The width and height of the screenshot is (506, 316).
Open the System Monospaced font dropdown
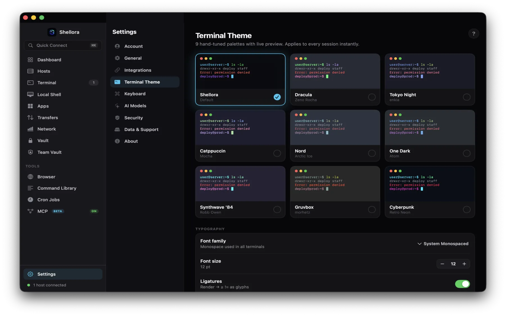pyautogui.click(x=443, y=244)
